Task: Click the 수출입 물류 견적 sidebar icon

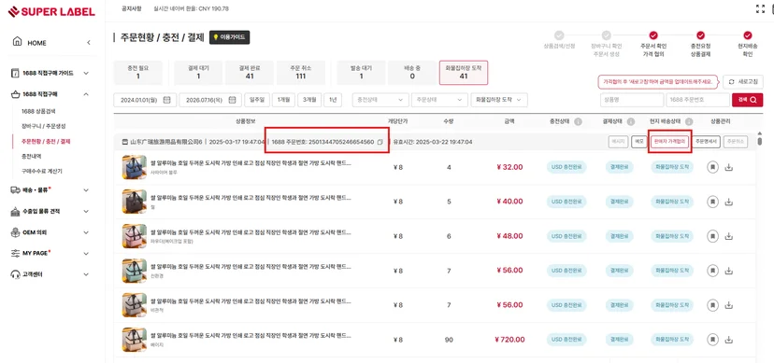Action: point(15,211)
